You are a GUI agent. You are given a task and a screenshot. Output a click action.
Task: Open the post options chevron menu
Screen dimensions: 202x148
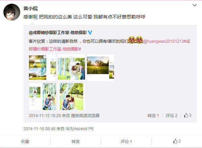pos(194,5)
